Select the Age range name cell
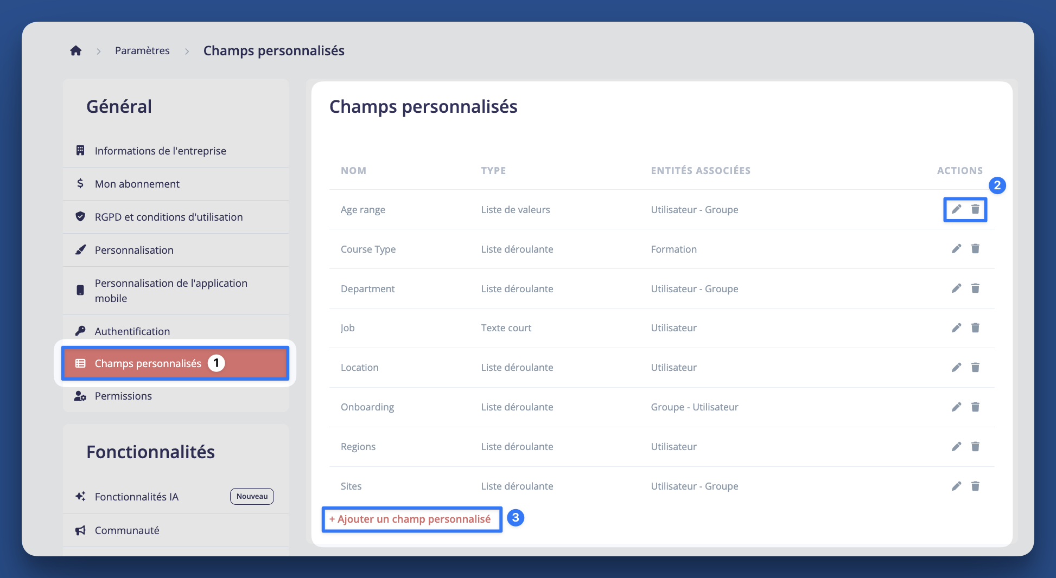1056x578 pixels. pyautogui.click(x=363, y=209)
